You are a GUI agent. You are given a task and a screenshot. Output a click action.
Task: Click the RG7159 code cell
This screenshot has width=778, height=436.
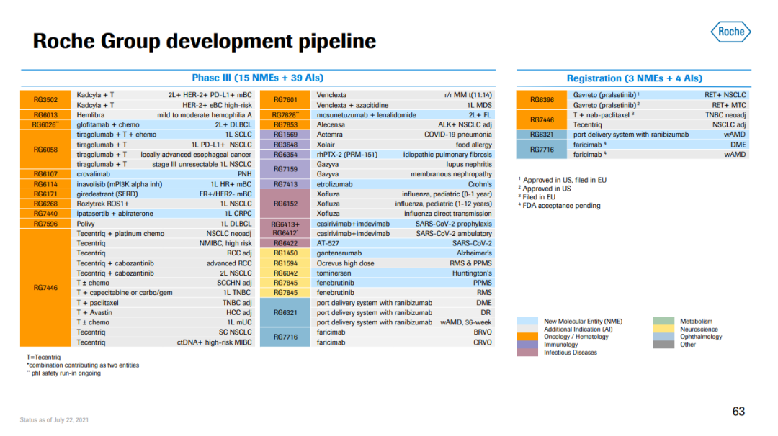click(285, 169)
